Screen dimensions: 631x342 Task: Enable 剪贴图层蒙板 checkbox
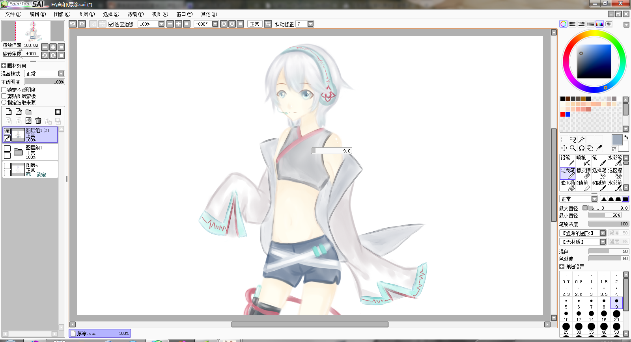click(4, 96)
